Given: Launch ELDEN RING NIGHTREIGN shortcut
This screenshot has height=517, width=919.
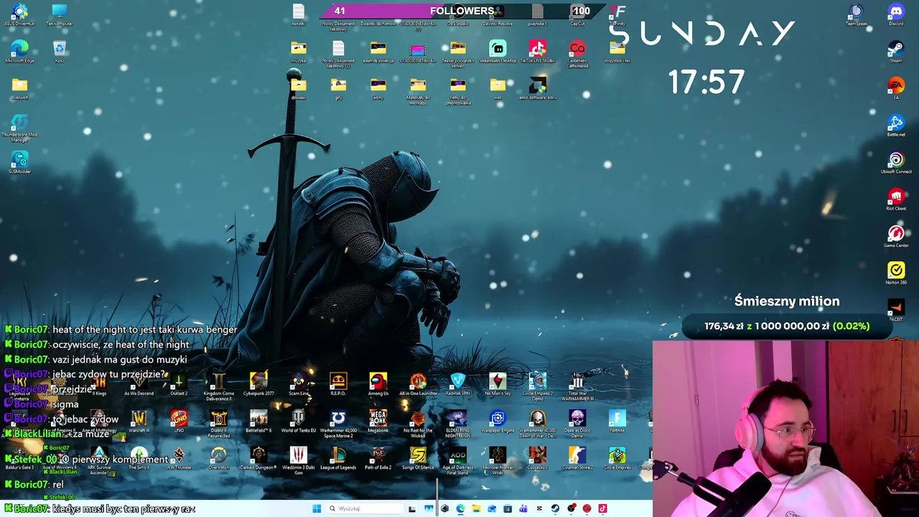Looking at the screenshot, I should [457, 423].
